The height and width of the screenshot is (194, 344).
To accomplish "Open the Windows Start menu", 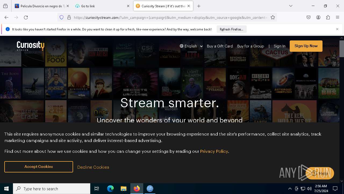I will coord(6,189).
